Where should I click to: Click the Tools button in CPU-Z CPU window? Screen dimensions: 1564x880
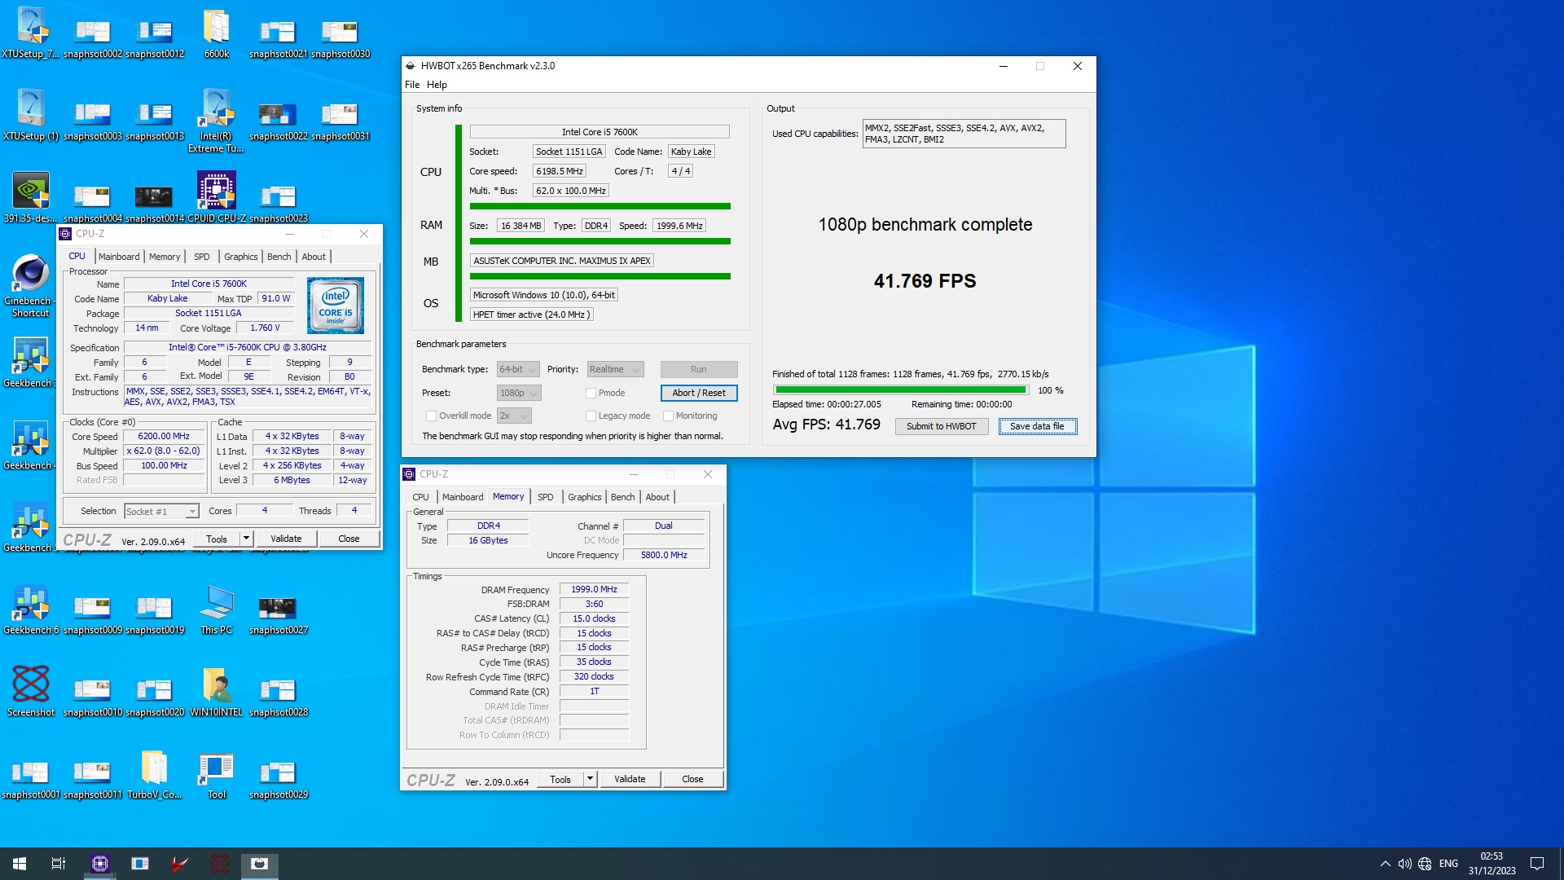[x=217, y=539]
